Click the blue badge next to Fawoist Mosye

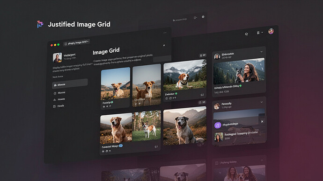(x=121, y=146)
